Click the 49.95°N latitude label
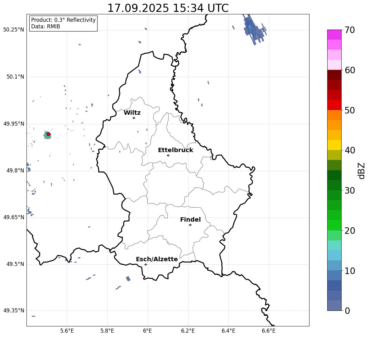Image resolution: width=369 pixels, height=337 pixels. coord(14,123)
